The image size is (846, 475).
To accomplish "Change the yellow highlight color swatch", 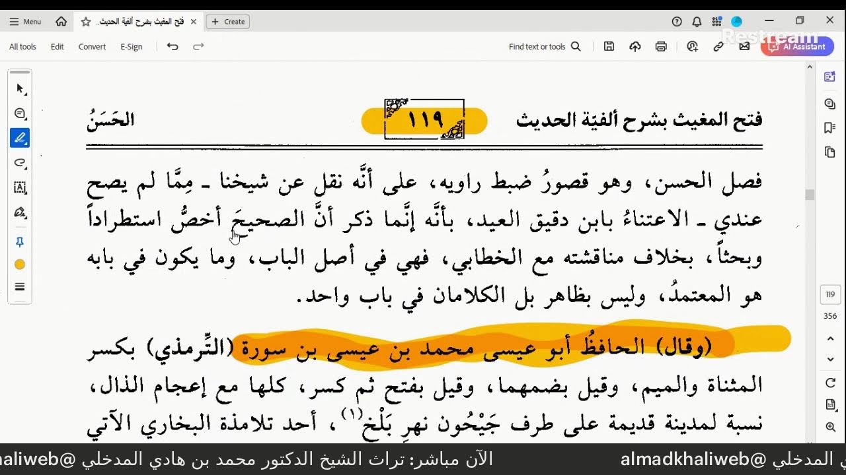I will pyautogui.click(x=20, y=265).
